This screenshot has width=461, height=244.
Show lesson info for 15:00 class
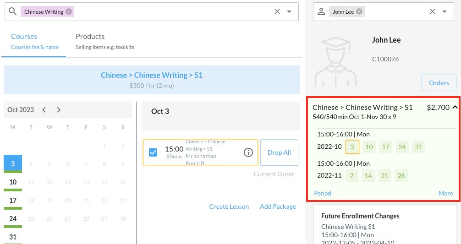pos(248,152)
